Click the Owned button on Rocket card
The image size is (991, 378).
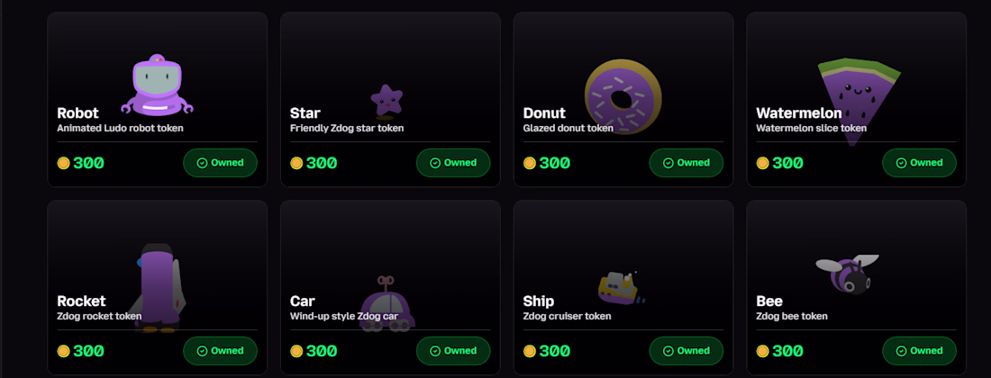pyautogui.click(x=221, y=351)
